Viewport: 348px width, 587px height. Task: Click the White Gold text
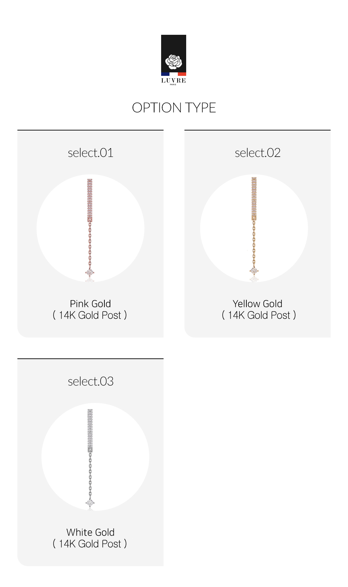(90, 532)
